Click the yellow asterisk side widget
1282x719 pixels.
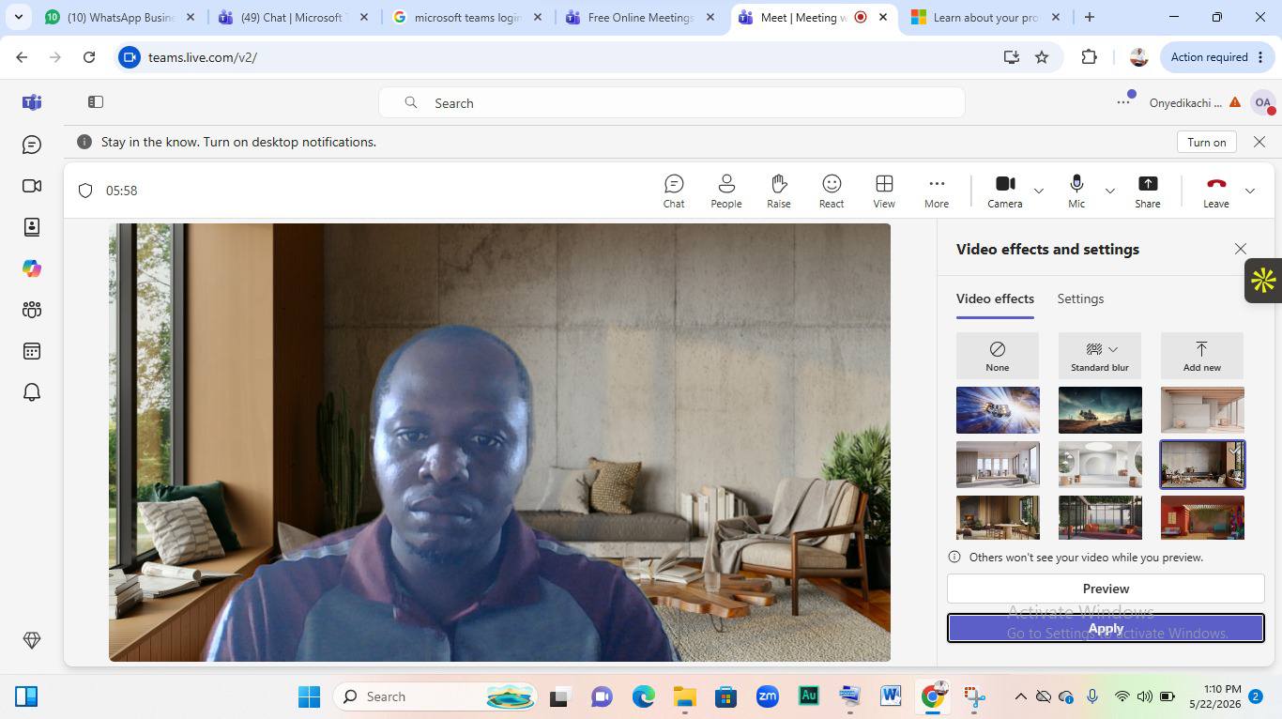1263,280
